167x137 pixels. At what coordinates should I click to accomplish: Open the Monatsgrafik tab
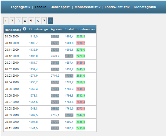145,7
